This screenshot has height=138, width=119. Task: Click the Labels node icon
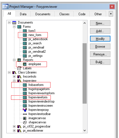(x=19, y=68)
